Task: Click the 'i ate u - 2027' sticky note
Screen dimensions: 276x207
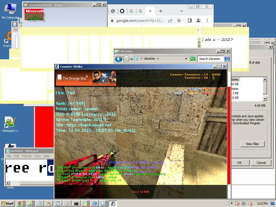Action: pyautogui.click(x=218, y=40)
